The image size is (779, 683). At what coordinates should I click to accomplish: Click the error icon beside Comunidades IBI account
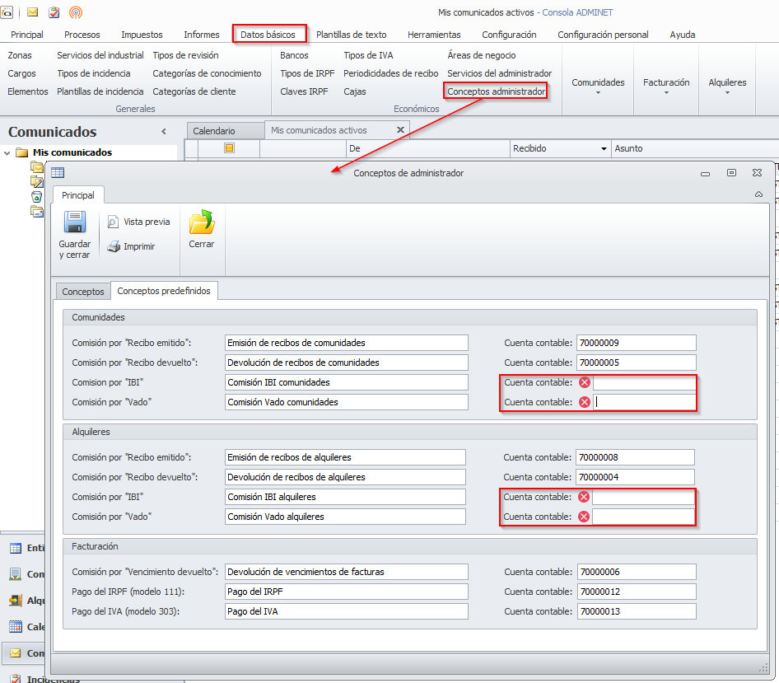point(585,382)
